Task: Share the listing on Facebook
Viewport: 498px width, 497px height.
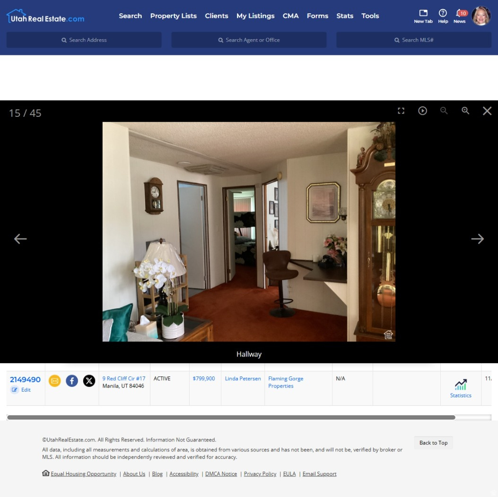Action: point(72,381)
